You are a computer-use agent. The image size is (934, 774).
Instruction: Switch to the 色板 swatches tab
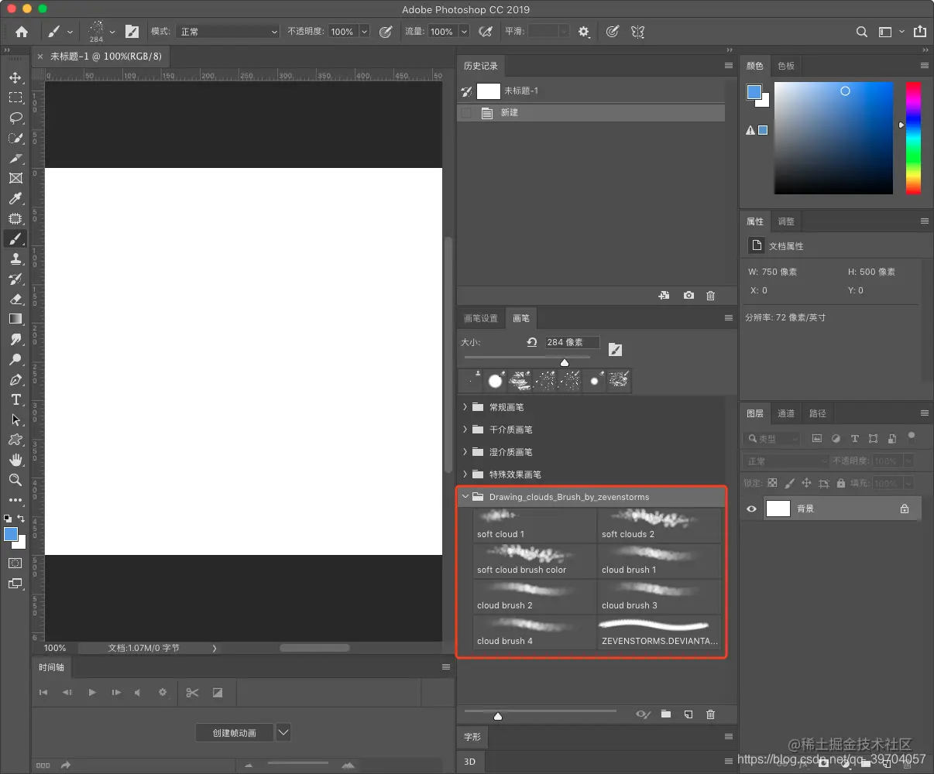pyautogui.click(x=786, y=66)
